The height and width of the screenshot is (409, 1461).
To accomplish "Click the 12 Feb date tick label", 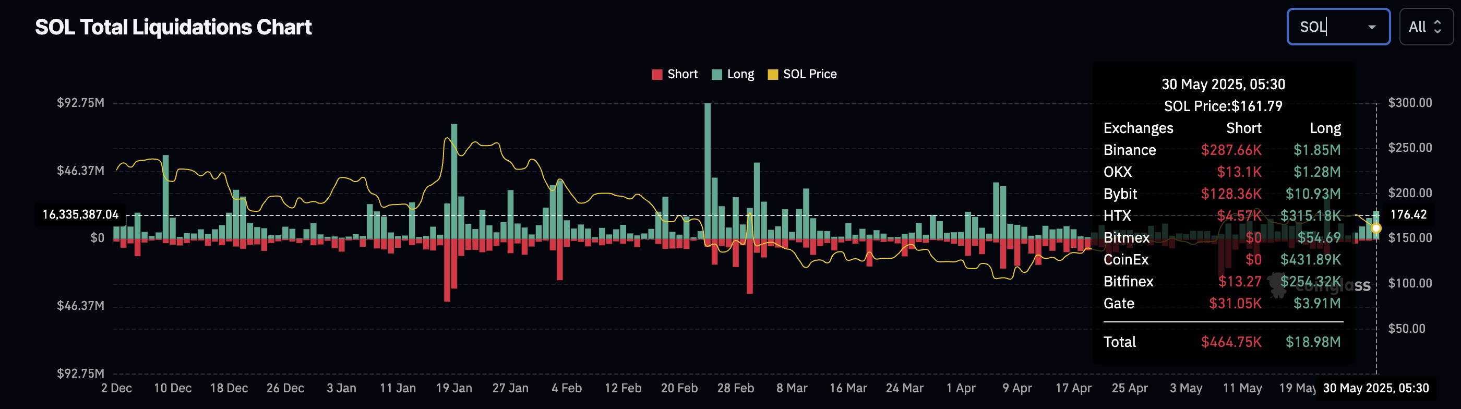I will tap(622, 389).
